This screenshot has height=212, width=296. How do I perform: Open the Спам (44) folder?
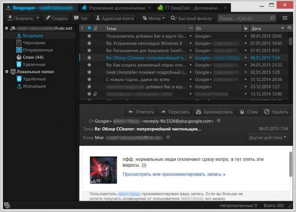click(x=33, y=57)
